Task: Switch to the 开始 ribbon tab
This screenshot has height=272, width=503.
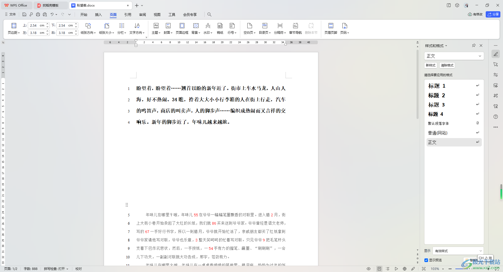Action: (84, 15)
